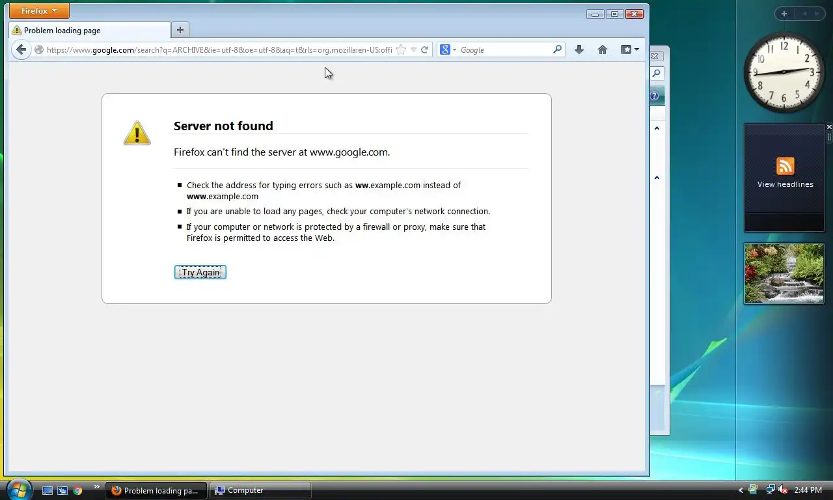
Task: Click the Server not found heading
Action: point(223,126)
